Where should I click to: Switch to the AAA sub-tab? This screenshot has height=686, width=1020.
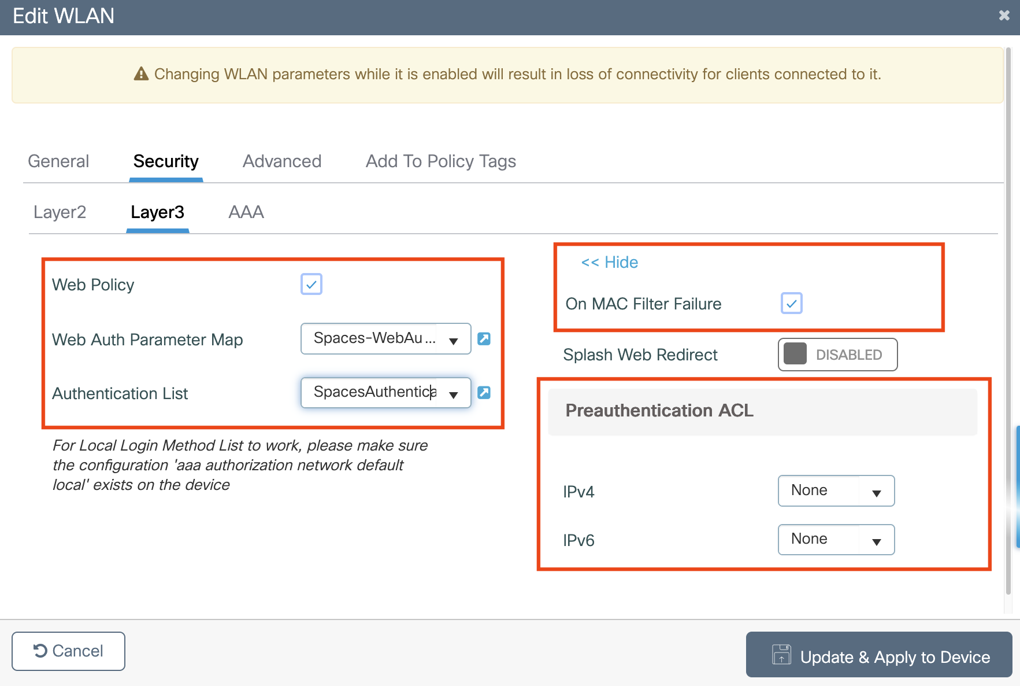(x=246, y=212)
